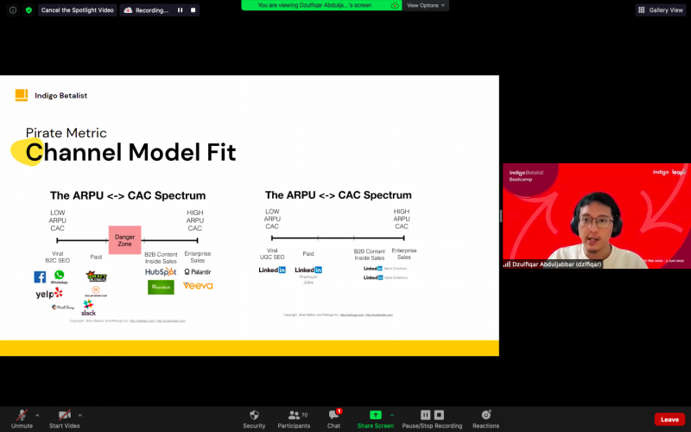This screenshot has height=432, width=691.
Task: Click the green Zendesk logo
Action: 161,287
